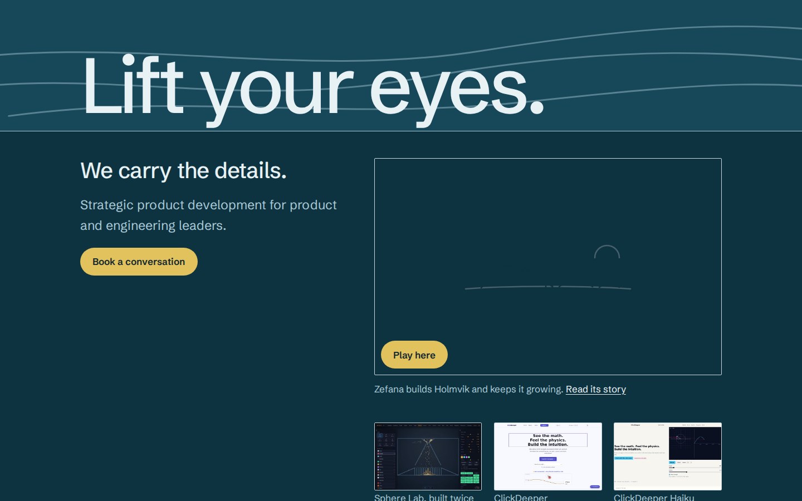The height and width of the screenshot is (501, 802).
Task: Click the 'See the math' headline box in ClickDeeper thumbnail
Action: 548,440
